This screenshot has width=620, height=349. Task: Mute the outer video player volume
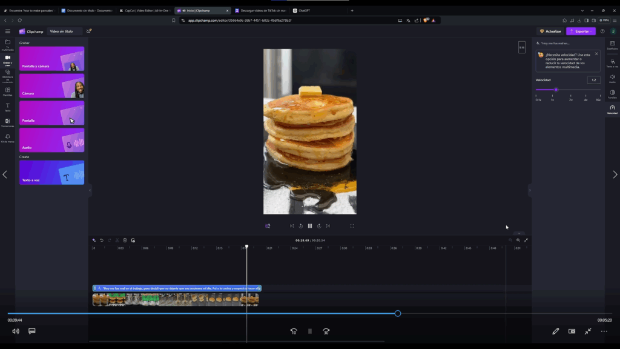[16, 331]
